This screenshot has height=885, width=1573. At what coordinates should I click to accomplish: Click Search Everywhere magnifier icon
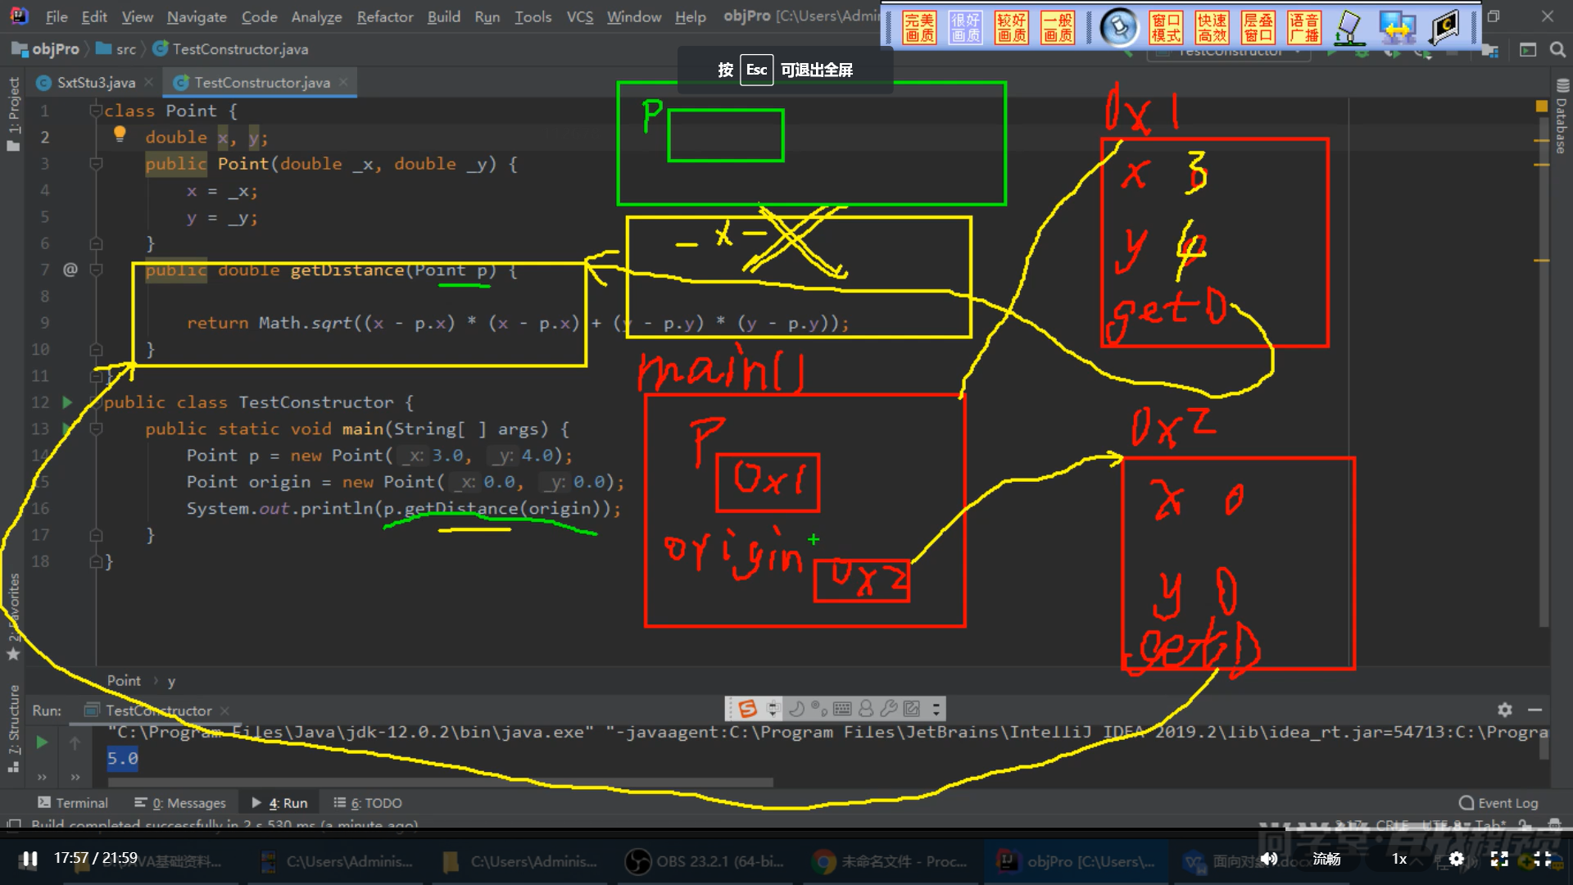1557,50
